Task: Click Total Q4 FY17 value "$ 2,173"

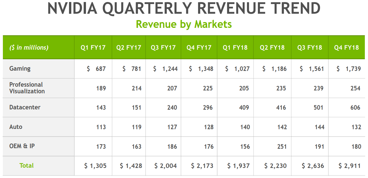Action: point(202,166)
